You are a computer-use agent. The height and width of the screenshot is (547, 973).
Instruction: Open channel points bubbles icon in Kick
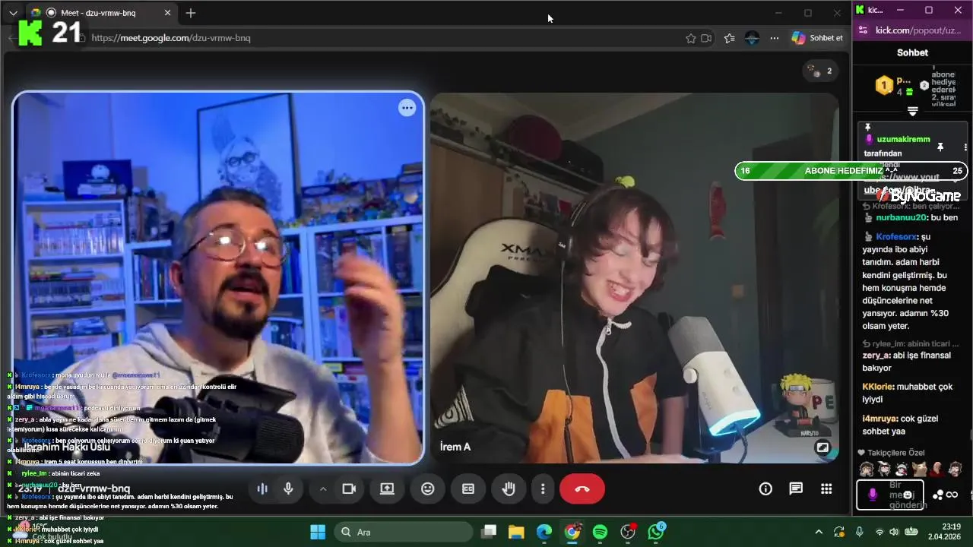(x=938, y=495)
